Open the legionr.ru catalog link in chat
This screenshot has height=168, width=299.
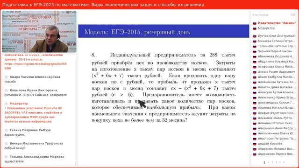[x=36, y=66]
